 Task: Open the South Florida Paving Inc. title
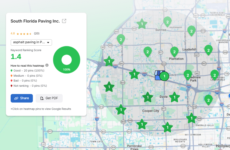point(35,21)
